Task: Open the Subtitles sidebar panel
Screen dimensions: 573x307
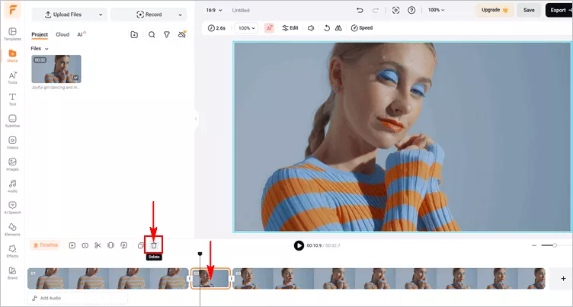Action: [x=12, y=121]
